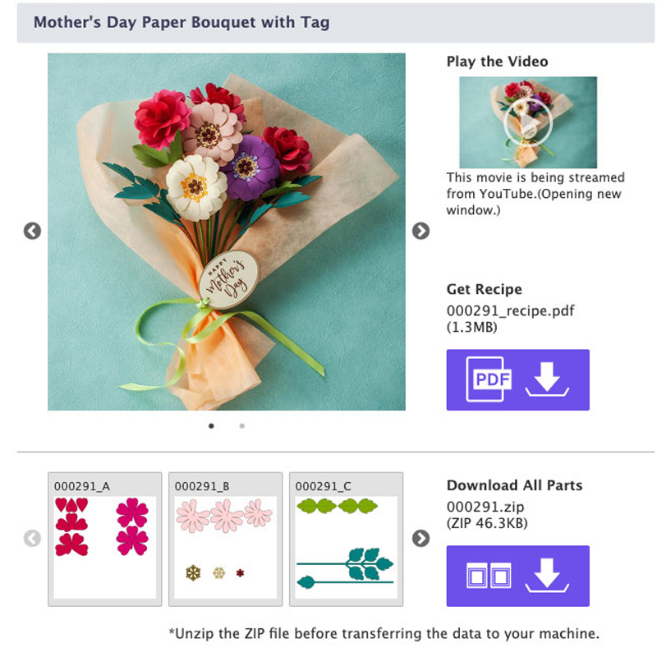Viewport: 657px width, 657px height.
Task: Click the main bouquet photo
Action: [227, 232]
